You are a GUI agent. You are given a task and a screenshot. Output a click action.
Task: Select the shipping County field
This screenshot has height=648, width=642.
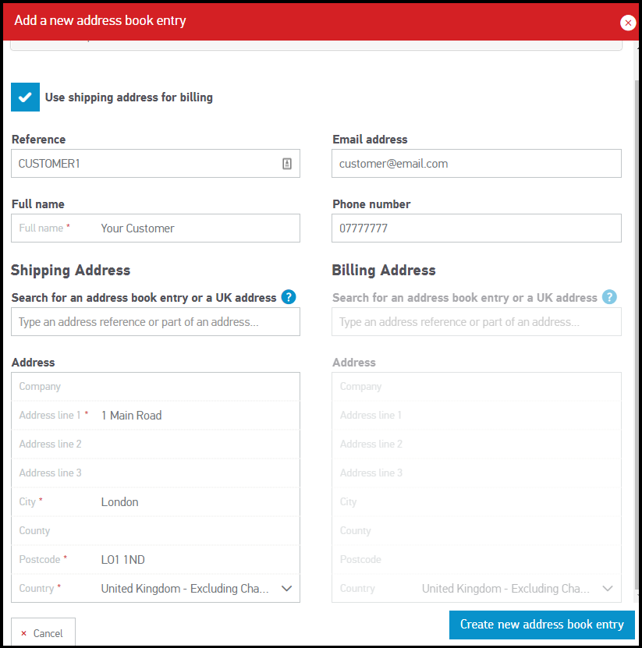[187, 531]
